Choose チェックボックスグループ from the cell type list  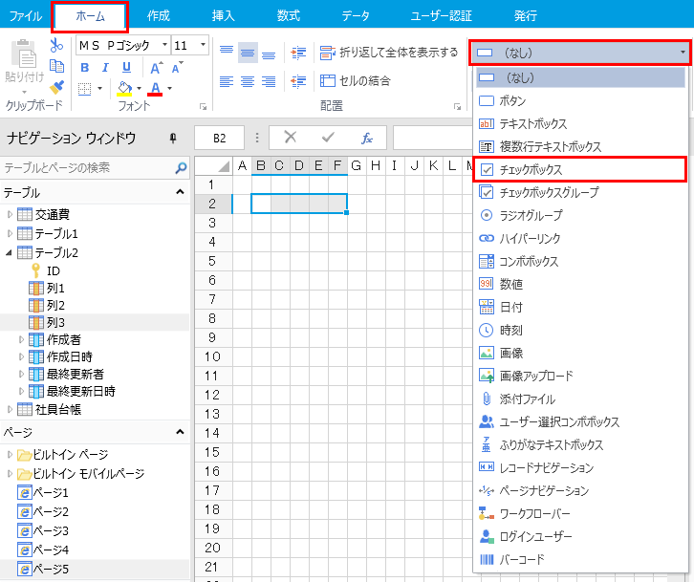tap(548, 192)
